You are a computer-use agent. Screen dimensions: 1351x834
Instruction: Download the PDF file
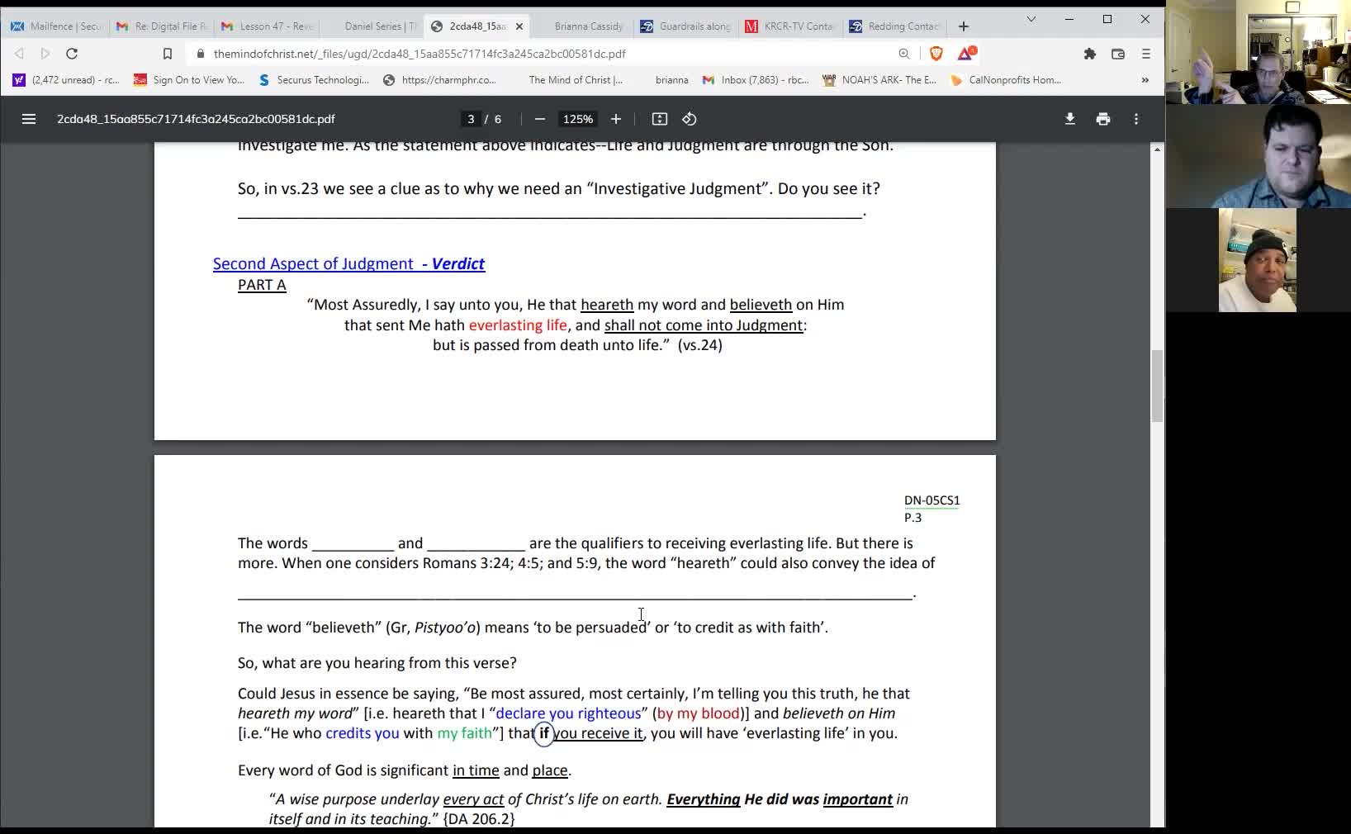pyautogui.click(x=1070, y=119)
